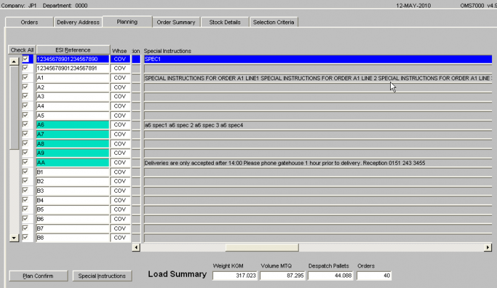Screen dimensions: 497x288
Task: Open the Order Summary tab
Action: (x=176, y=22)
